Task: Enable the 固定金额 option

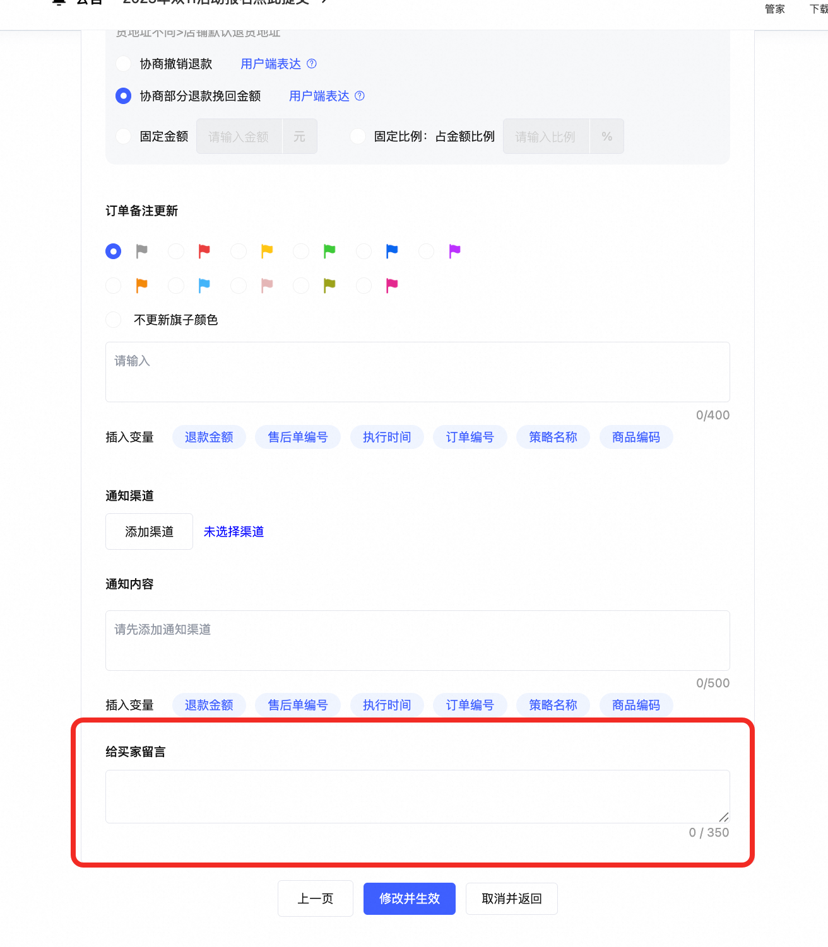Action: (x=123, y=136)
